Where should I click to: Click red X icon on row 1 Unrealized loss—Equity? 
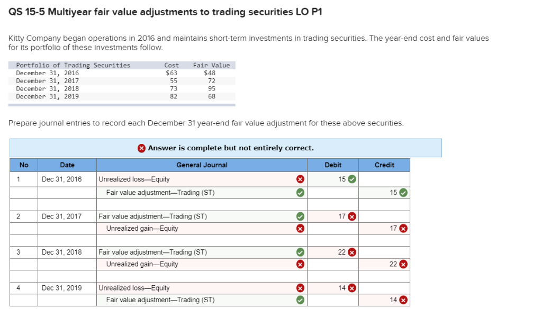(x=301, y=179)
